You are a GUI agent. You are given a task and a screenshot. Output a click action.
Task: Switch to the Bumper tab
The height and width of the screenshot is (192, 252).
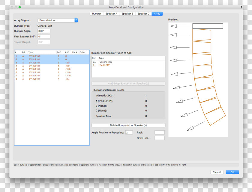[x=97, y=14]
